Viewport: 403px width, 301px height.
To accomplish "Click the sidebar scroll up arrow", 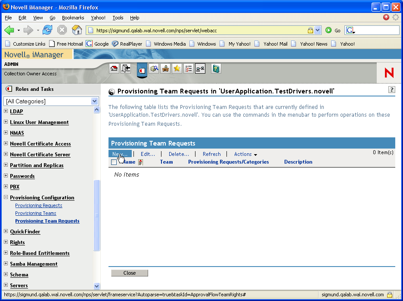I will (x=96, y=110).
